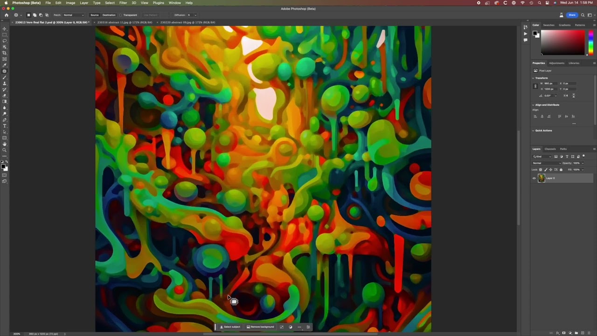Select the Brush tool
The width and height of the screenshot is (597, 336).
point(5,77)
